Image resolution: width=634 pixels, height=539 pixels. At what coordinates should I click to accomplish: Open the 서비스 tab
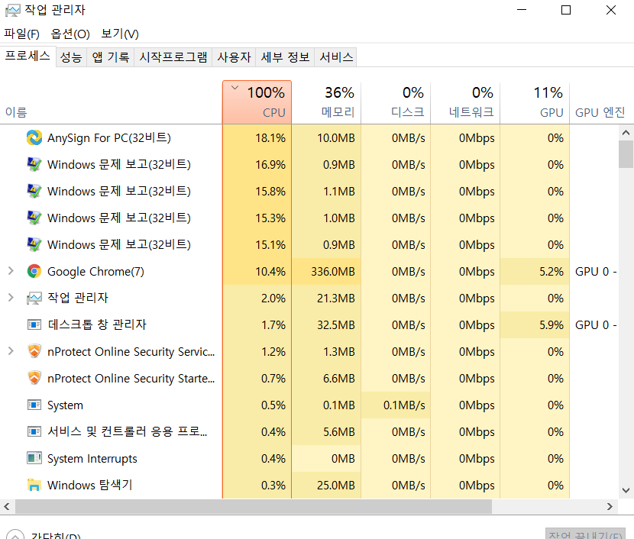click(336, 57)
